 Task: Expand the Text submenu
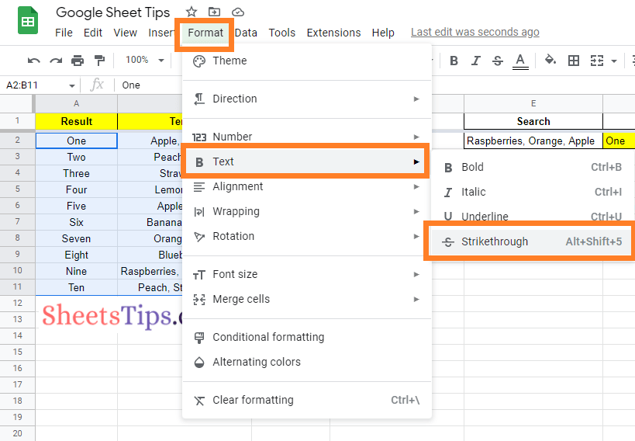click(307, 161)
